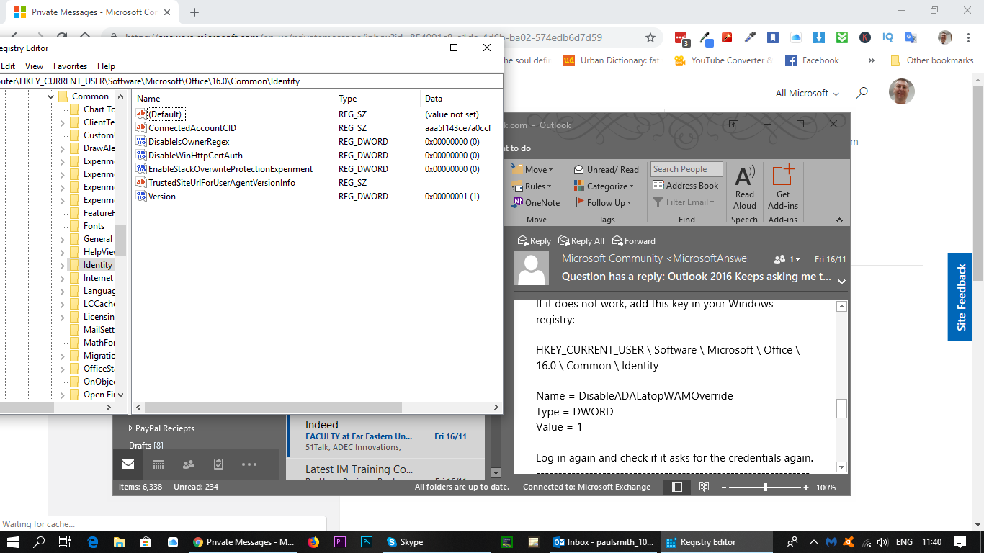984x553 pixels.
Task: Collapse the Common key in registry tree
Action: (51, 96)
